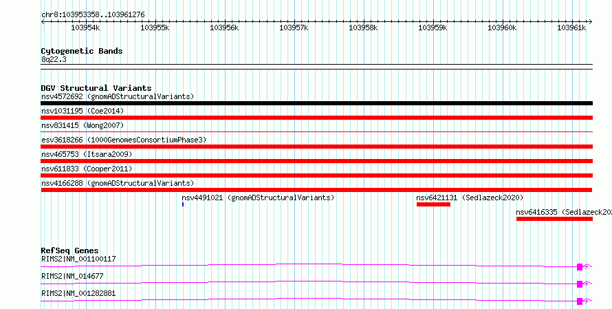
Task: Open variant label nsv6416335 (Sedlazeck)
Action: 564,212
